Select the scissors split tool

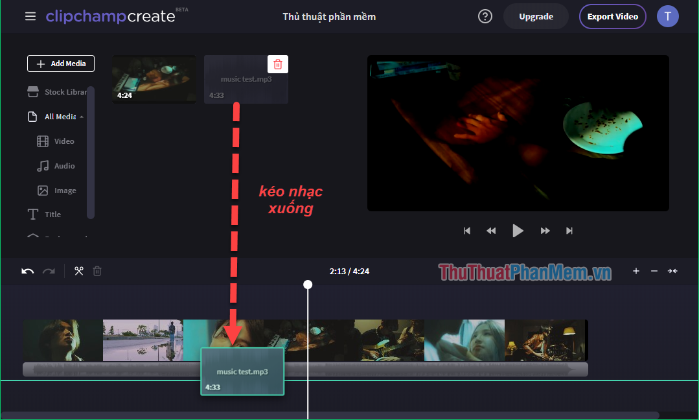tap(79, 270)
